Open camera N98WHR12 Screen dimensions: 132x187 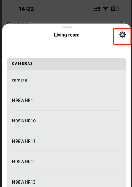click(x=67, y=162)
